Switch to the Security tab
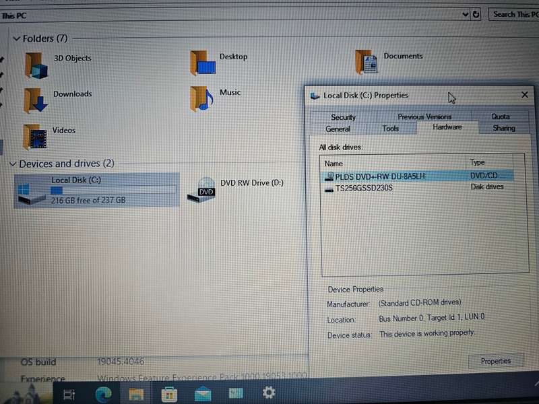Viewport: 539px width, 404px height. pos(344,117)
